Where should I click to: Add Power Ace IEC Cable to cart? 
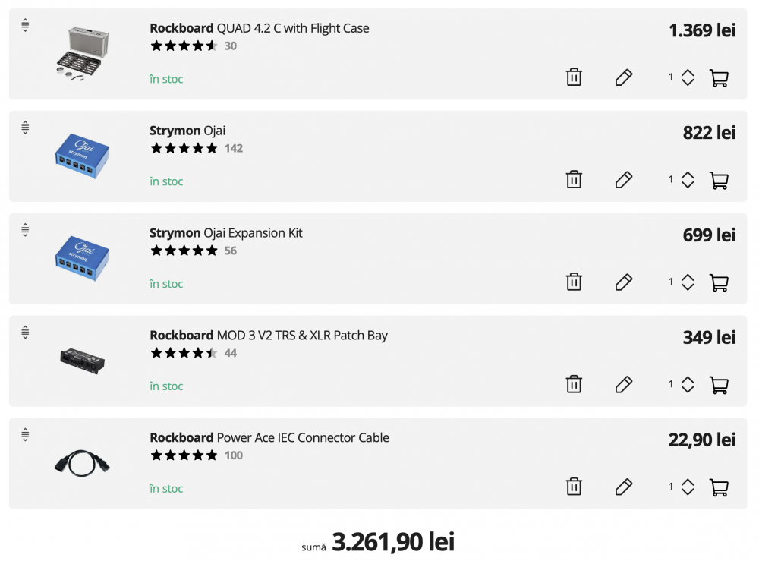coord(718,487)
